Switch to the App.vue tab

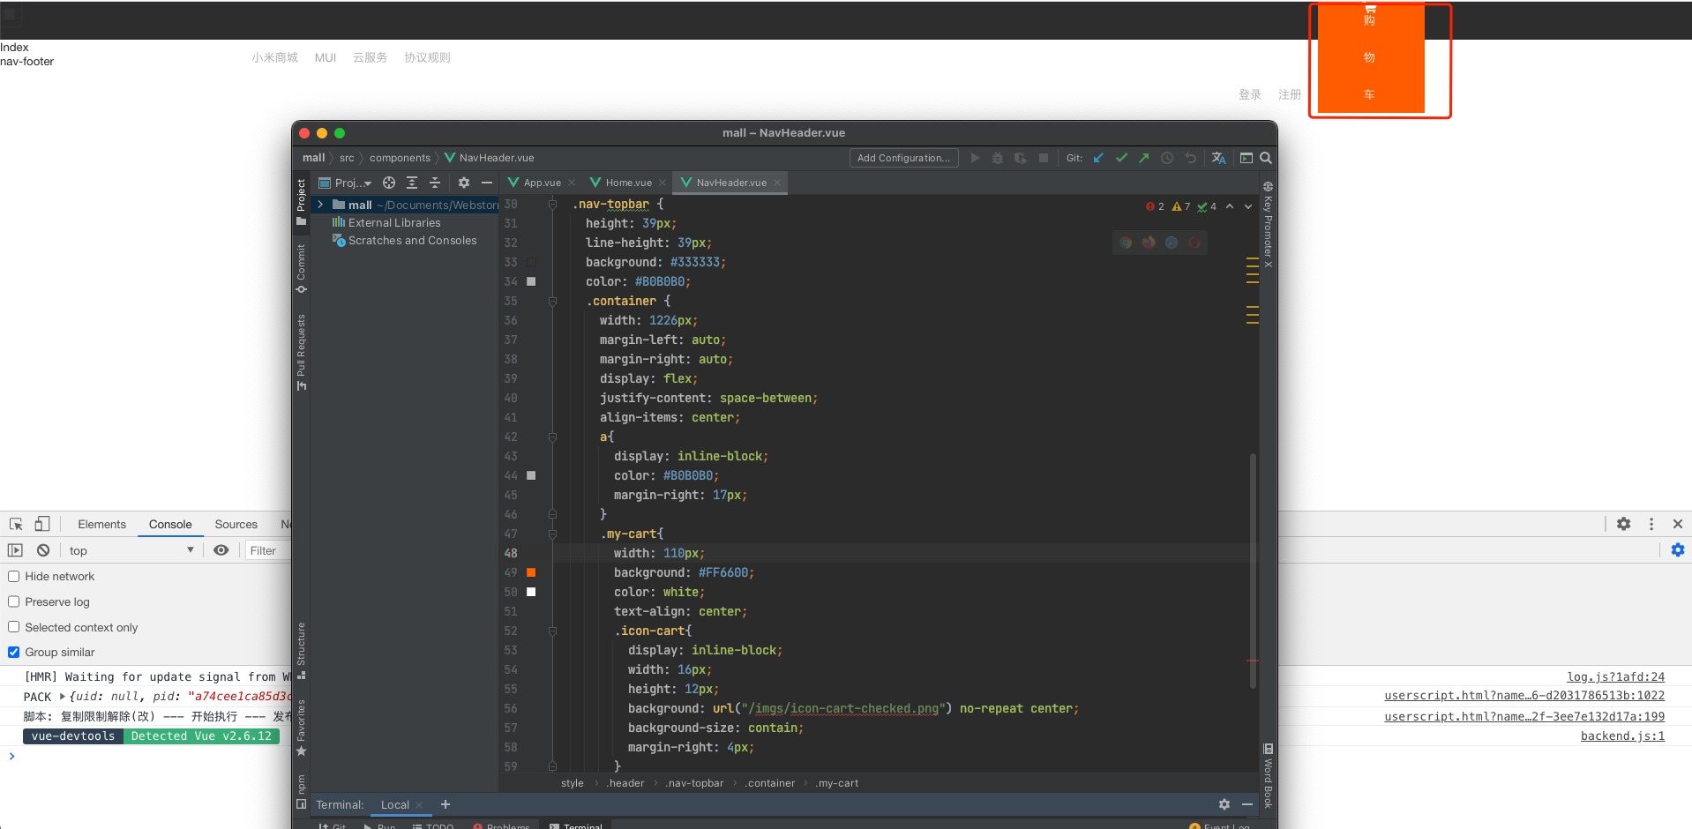[x=542, y=183]
